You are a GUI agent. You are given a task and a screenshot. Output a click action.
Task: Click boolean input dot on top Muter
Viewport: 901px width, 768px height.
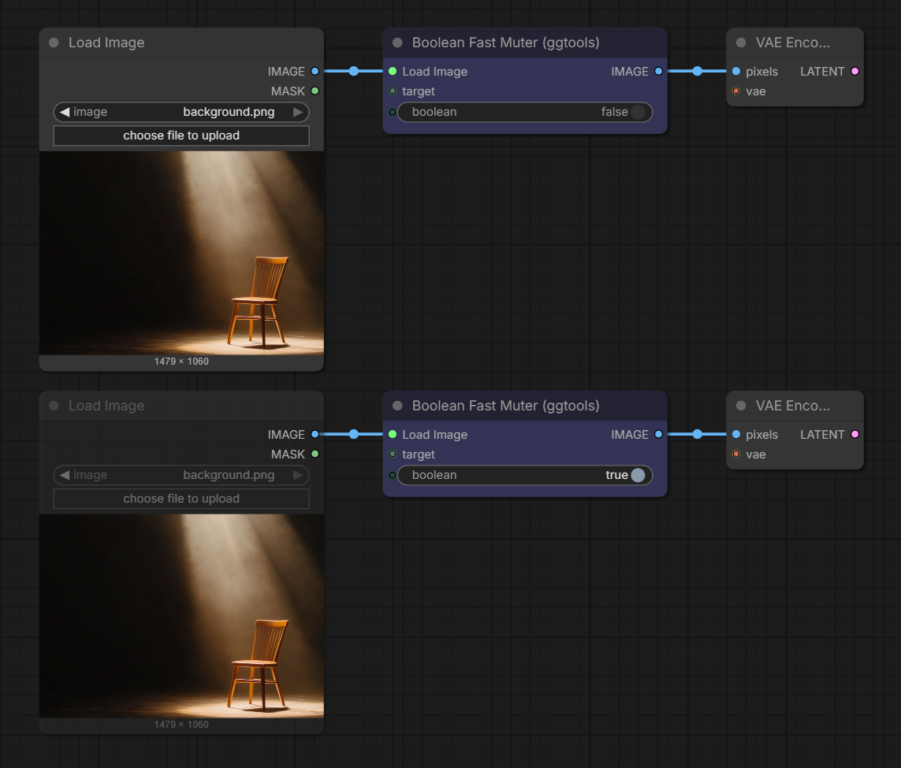pos(393,112)
